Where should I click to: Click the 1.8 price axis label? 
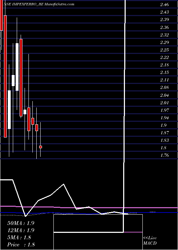click(163, 148)
